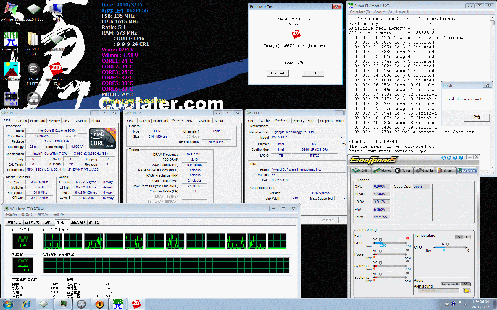Switch to Super PI taskbar icon
Image resolution: width=497 pixels, height=310 pixels.
(118, 304)
